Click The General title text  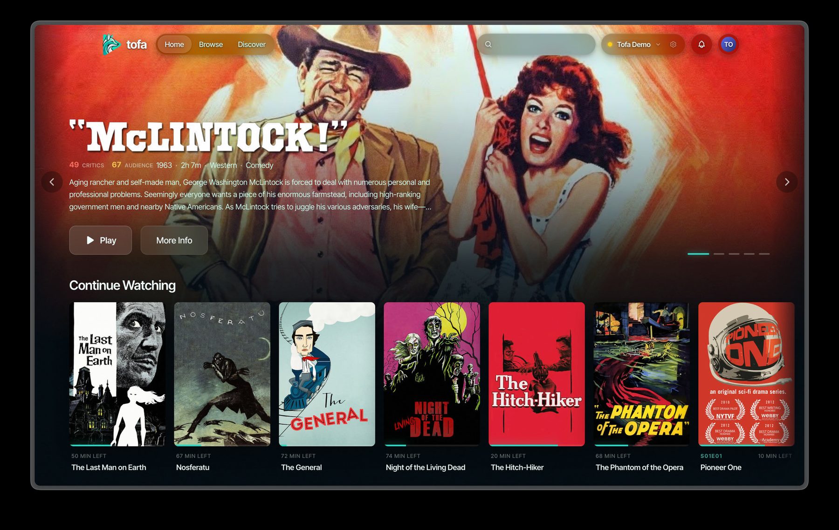302,467
